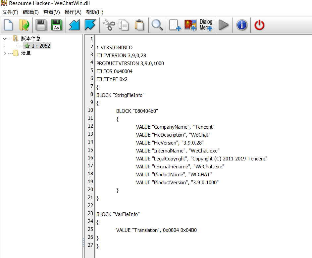Click the BLOCK "StringFileInfo" line

[x=120, y=95]
